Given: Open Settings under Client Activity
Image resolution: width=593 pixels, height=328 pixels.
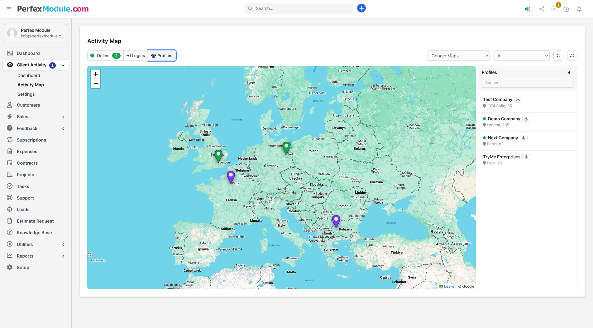Looking at the screenshot, I should [x=26, y=94].
